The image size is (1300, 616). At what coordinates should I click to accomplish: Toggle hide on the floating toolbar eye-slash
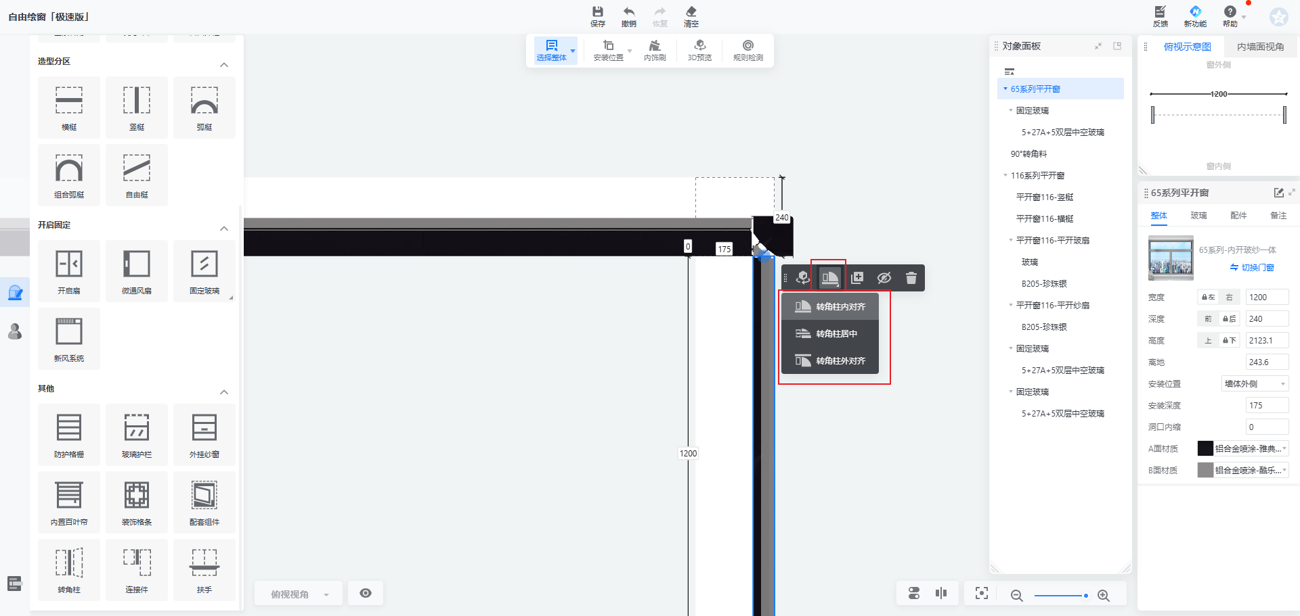click(x=884, y=278)
